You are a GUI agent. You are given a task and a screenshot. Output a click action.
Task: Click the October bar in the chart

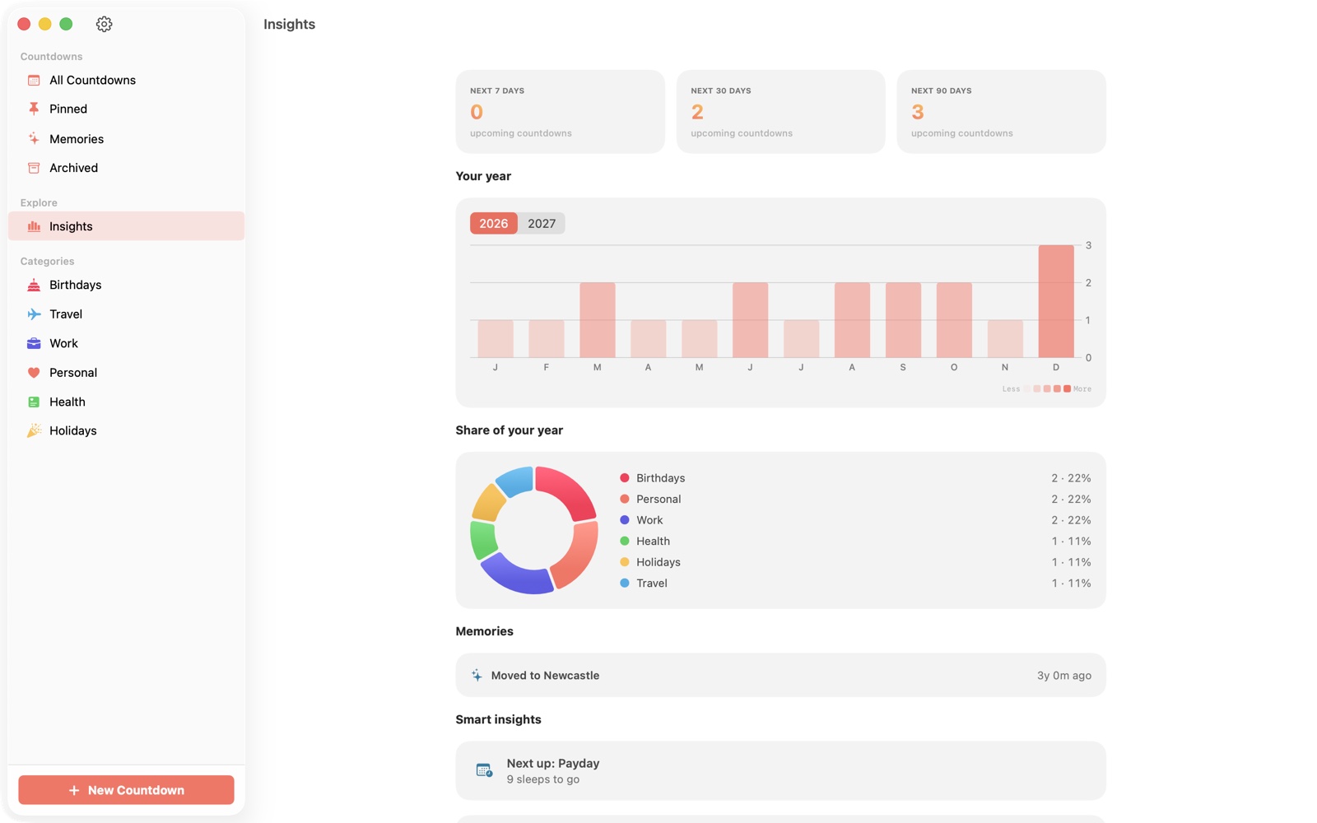pos(954,320)
